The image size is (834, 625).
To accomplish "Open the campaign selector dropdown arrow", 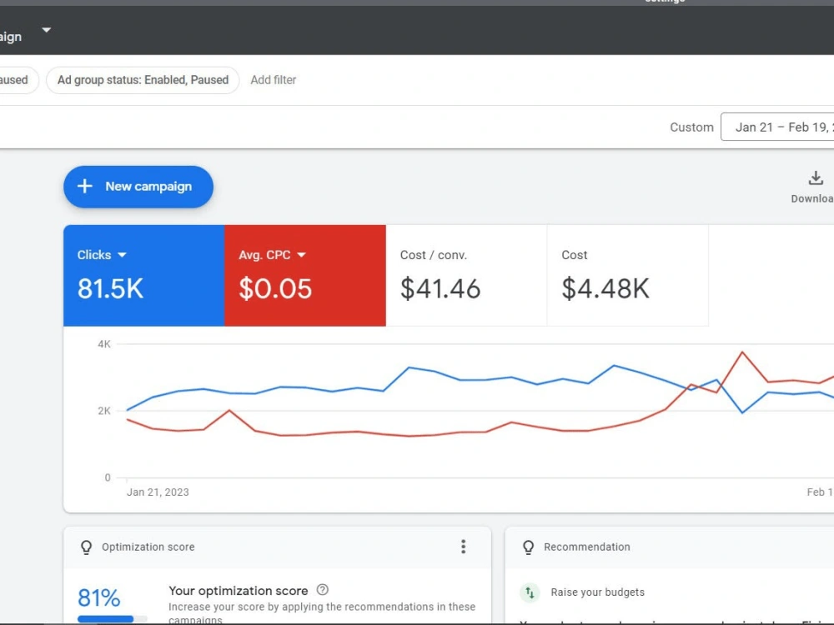I will point(47,30).
